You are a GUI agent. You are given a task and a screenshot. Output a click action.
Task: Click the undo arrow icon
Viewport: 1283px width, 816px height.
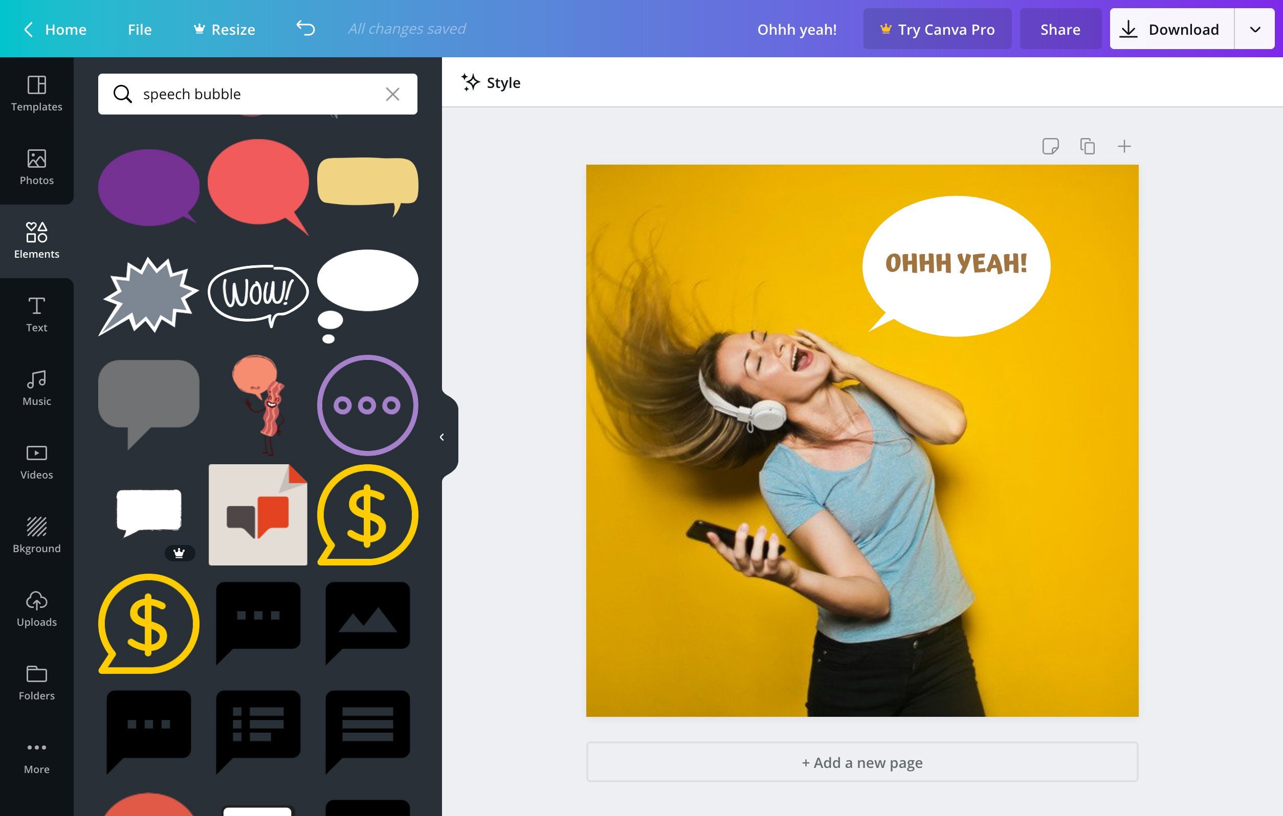(305, 28)
